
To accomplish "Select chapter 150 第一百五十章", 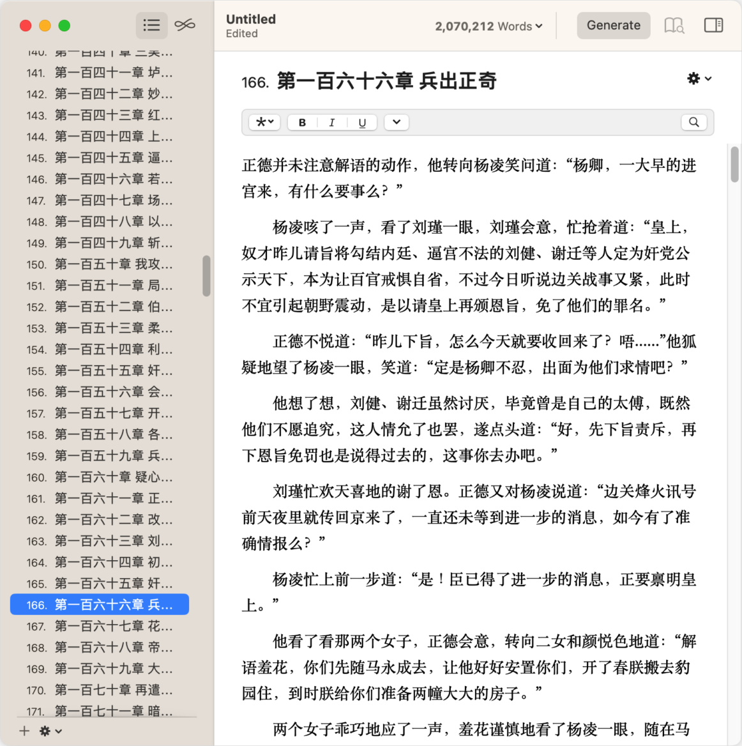I will tap(100, 264).
